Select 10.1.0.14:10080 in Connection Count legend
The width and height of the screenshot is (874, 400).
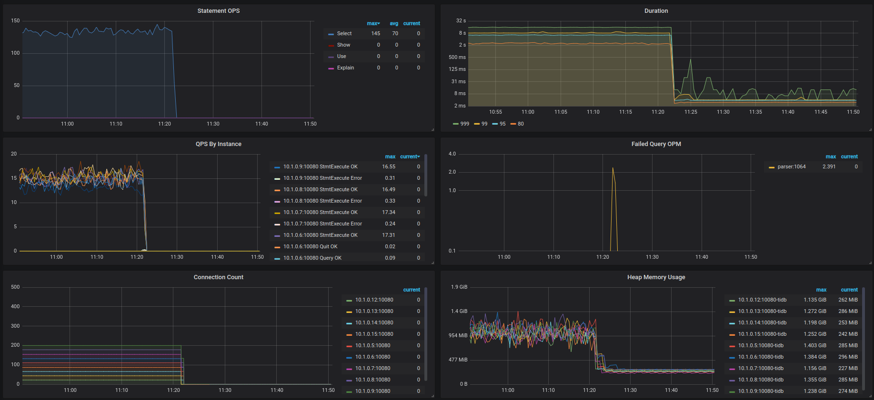tap(374, 322)
